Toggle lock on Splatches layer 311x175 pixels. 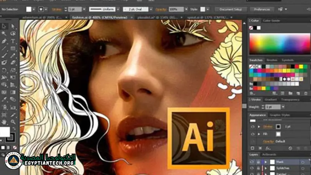point(258,168)
